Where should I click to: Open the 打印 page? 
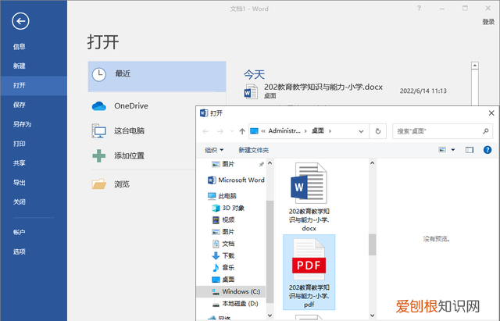click(x=19, y=144)
